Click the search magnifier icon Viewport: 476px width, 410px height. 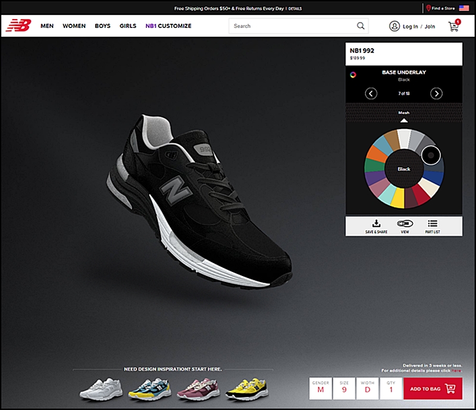(361, 26)
